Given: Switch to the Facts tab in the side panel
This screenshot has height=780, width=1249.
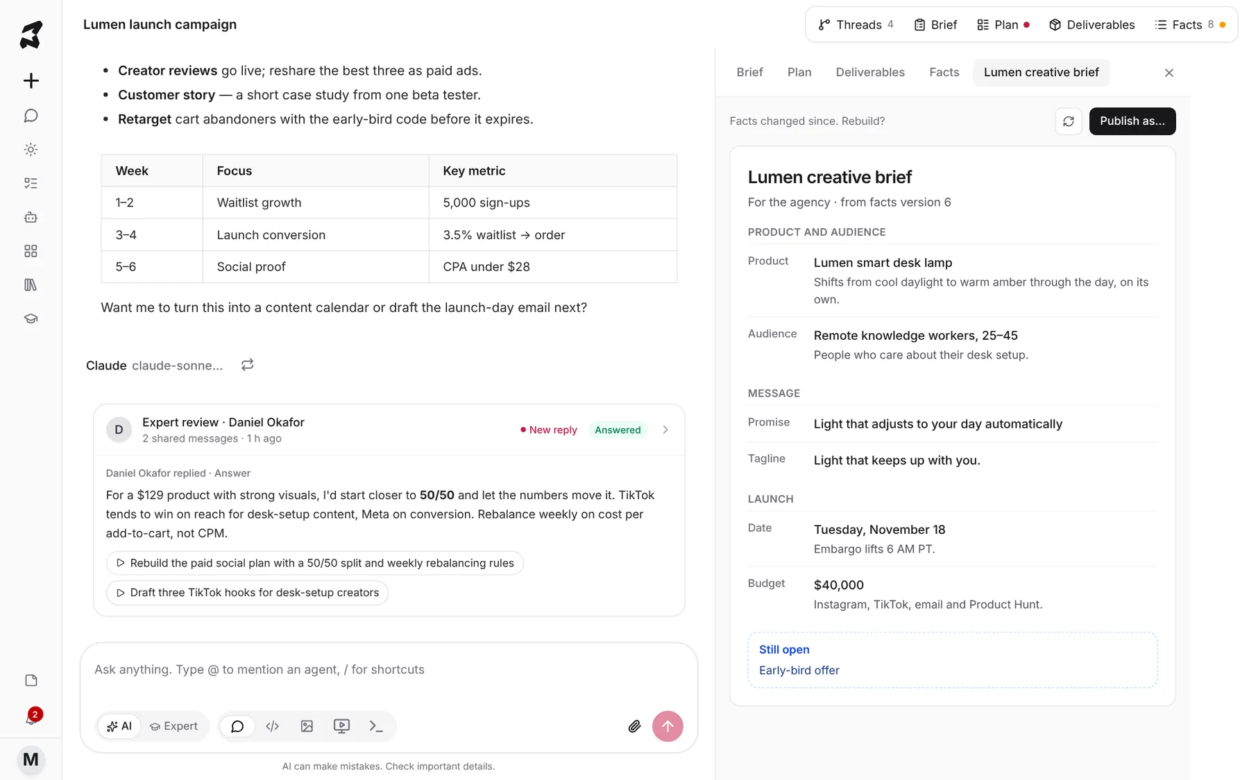Looking at the screenshot, I should tap(944, 72).
